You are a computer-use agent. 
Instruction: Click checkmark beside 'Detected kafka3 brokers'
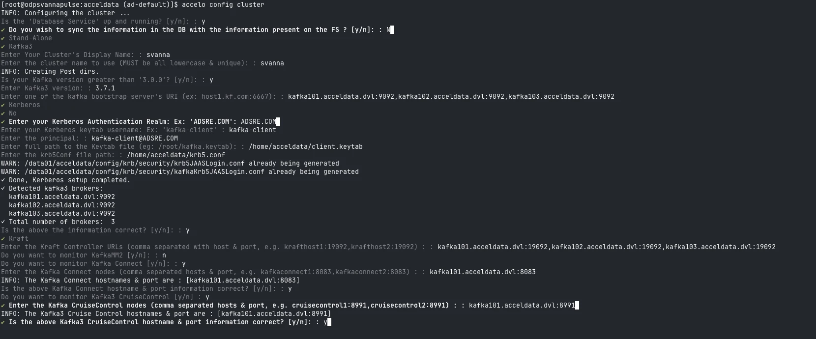(3, 188)
